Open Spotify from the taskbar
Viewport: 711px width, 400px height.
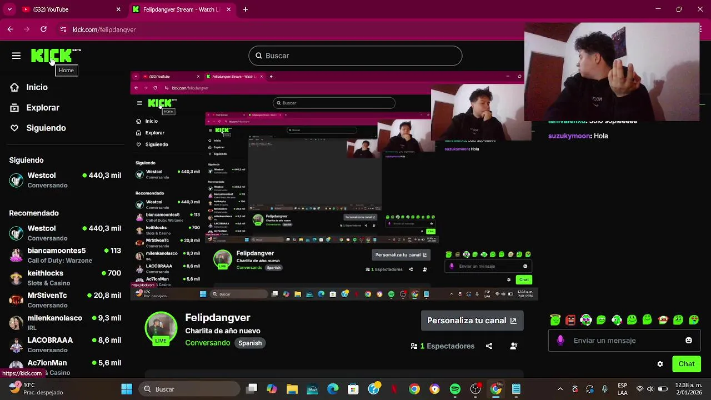(455, 389)
